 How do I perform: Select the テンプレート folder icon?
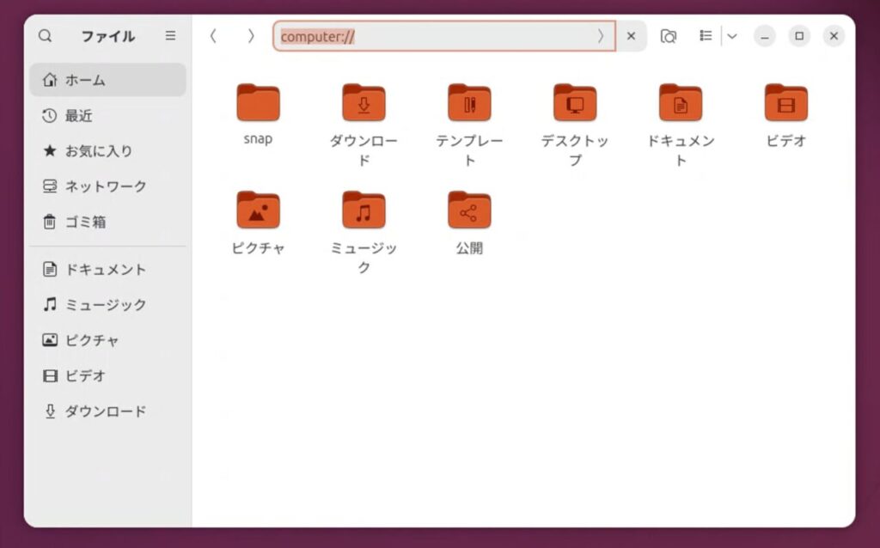469,103
